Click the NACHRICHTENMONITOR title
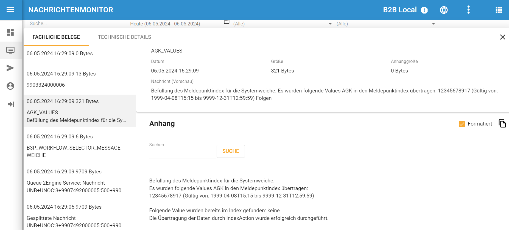509x230 pixels. tap(71, 10)
